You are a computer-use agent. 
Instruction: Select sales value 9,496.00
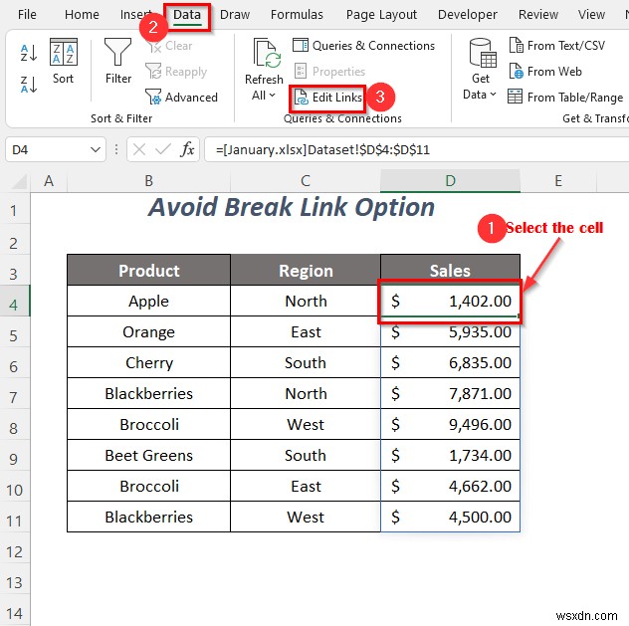[450, 424]
